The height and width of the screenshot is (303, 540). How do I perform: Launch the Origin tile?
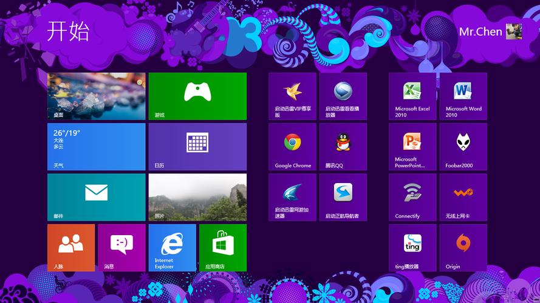[463, 248]
